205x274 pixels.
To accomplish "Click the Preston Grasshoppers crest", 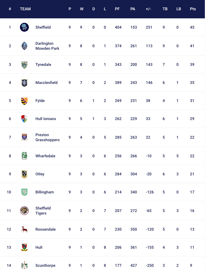I will tap(24, 137).
